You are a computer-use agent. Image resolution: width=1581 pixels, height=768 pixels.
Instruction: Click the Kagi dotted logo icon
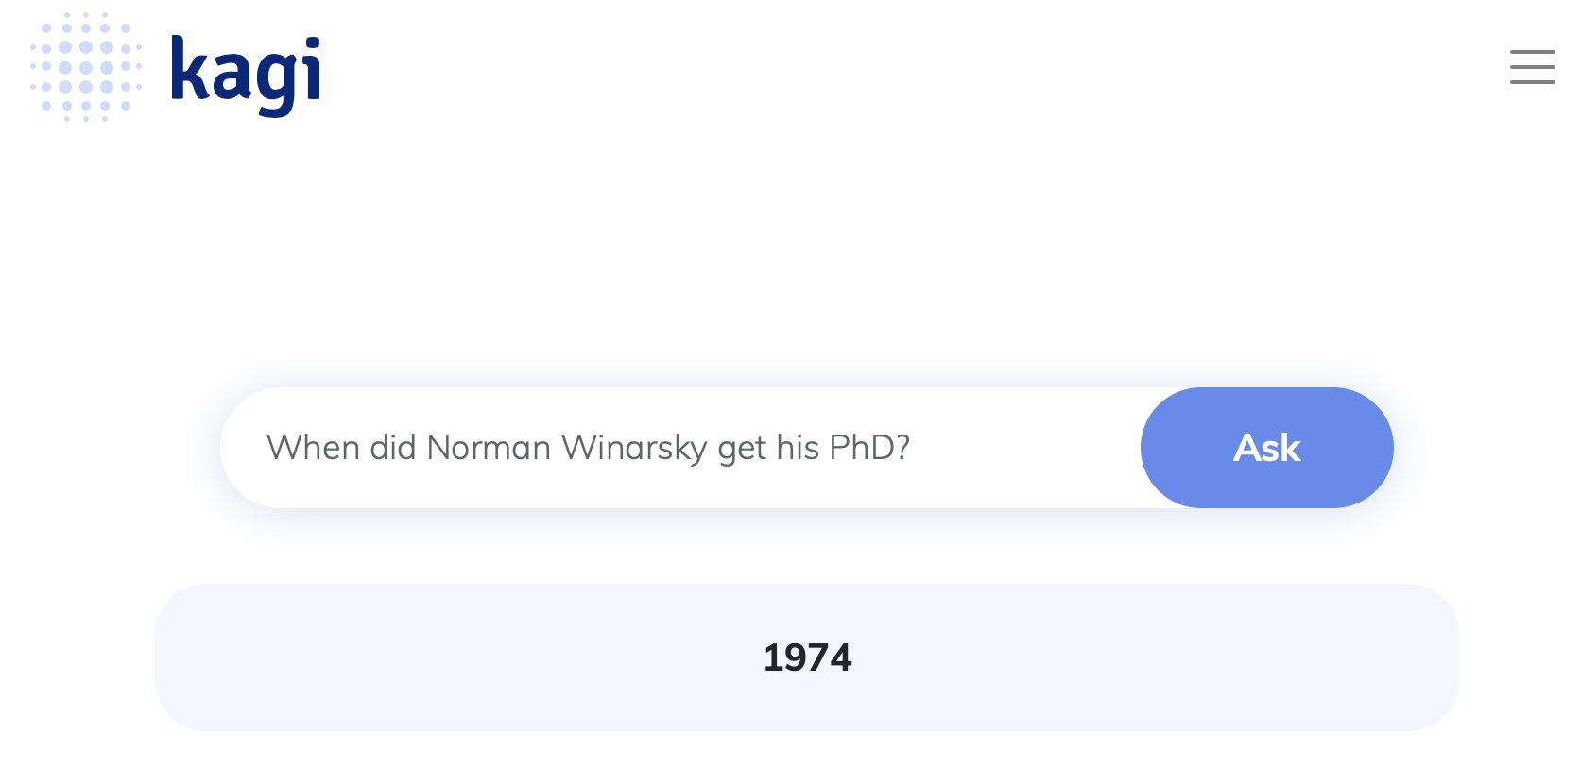coord(86,67)
